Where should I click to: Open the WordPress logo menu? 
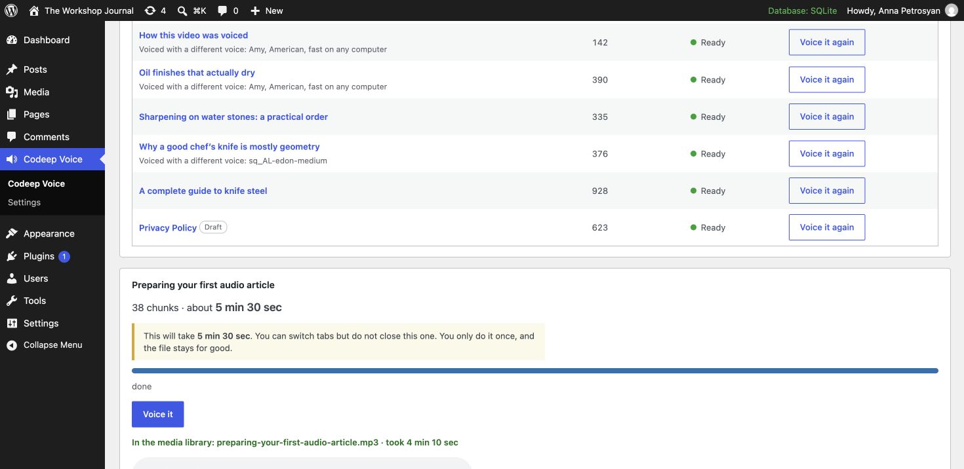11,10
